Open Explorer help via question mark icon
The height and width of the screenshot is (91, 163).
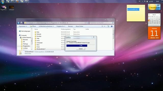pos(112,26)
